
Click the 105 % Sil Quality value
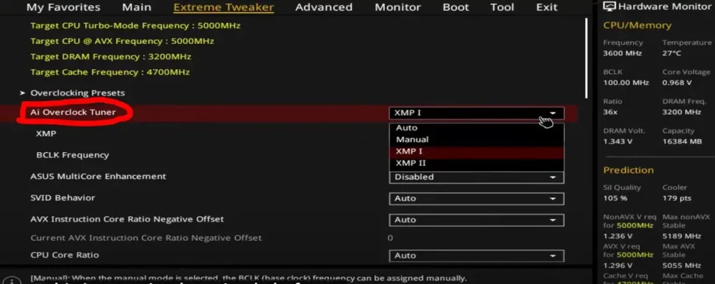(614, 198)
